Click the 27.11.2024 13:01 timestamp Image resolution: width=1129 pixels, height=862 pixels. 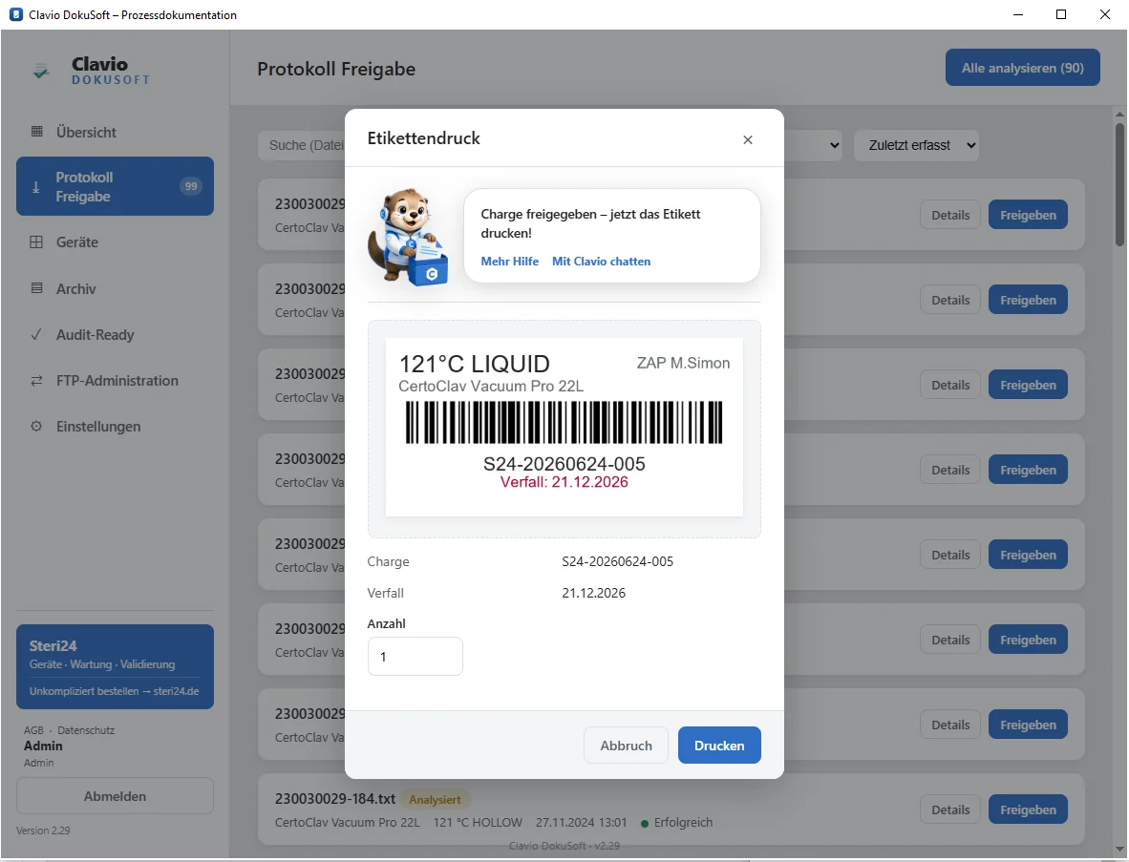[581, 823]
